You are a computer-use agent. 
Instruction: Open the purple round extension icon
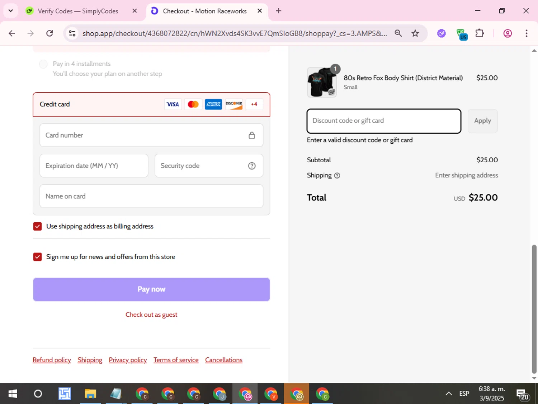(442, 33)
